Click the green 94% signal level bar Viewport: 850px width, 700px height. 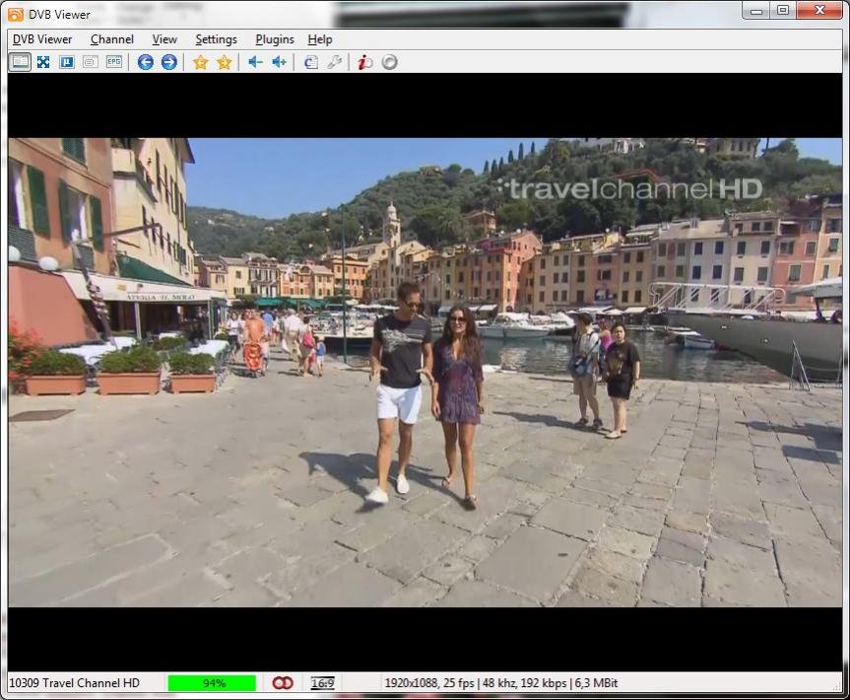(212, 682)
